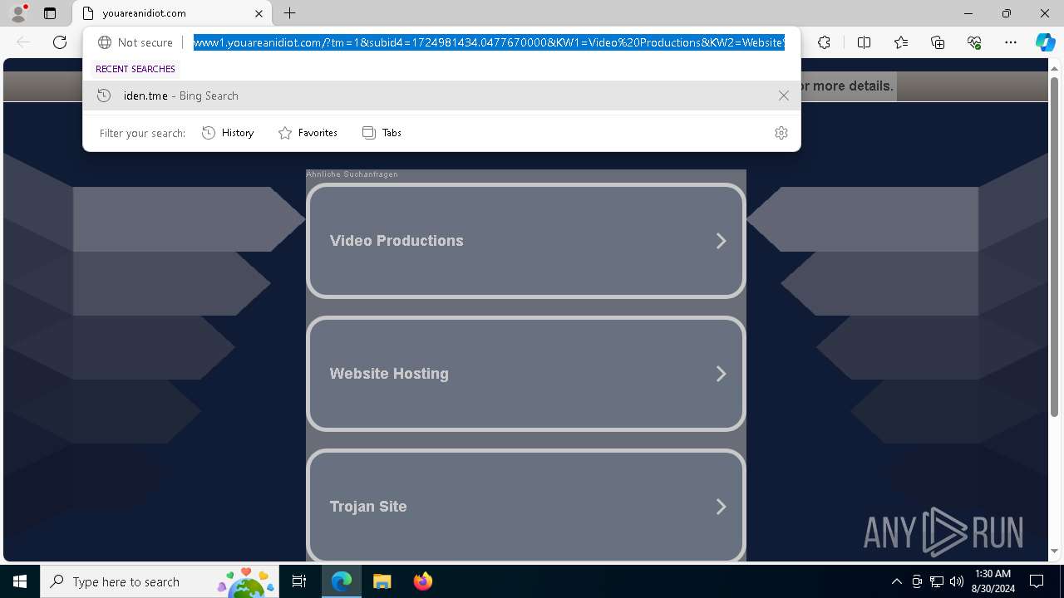This screenshot has width=1064, height=598.
Task: Open the Trojan Site link
Action: point(525,507)
